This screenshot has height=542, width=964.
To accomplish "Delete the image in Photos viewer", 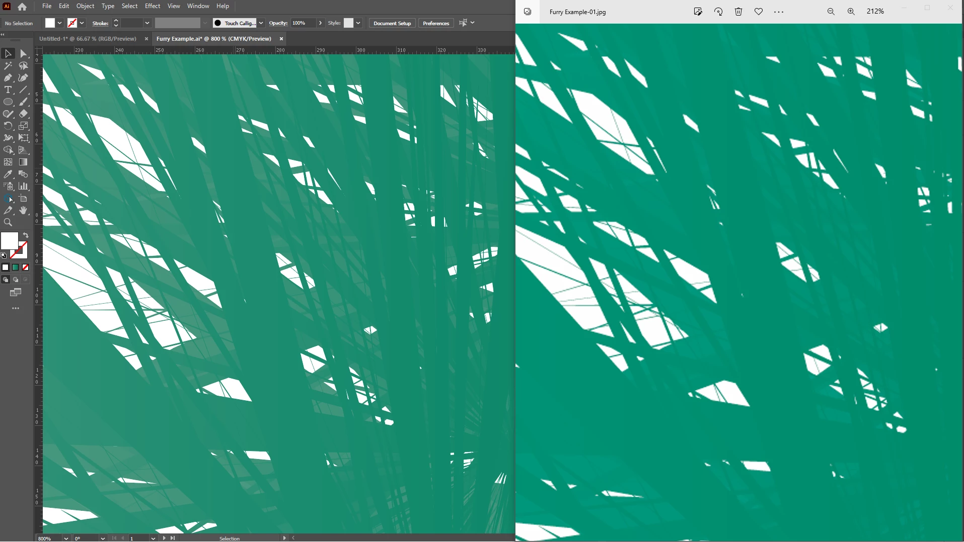I will pos(738,12).
